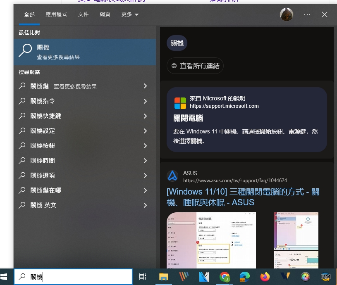The height and width of the screenshot is (285, 337).
Task: Open ASUS article on three shutdown methods
Action: [243, 197]
